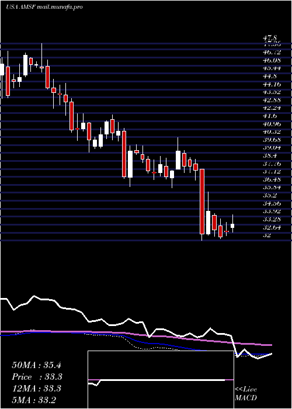292x409 pixels.
Task: Click the 36.48 price axis label
Action: pos(272,180)
